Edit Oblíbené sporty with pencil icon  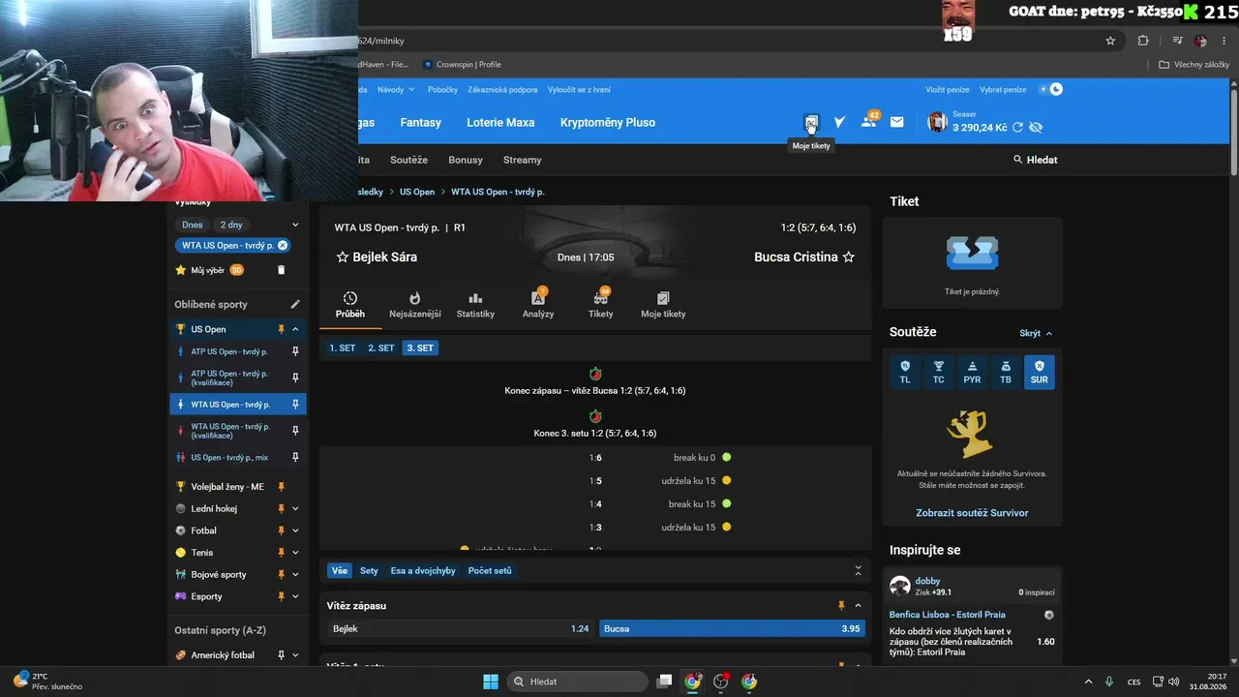coord(295,304)
